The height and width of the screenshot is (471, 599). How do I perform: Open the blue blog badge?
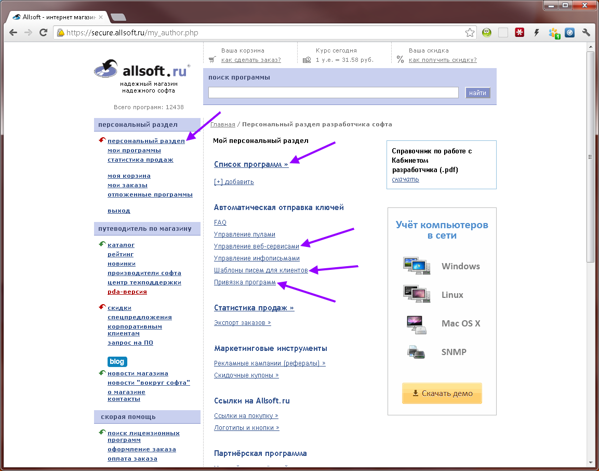click(x=117, y=361)
